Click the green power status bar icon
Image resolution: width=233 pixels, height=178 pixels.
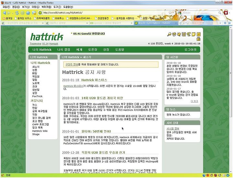pos(220,175)
